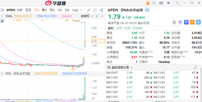
Task: Open customer service headset icon
Action: tap(154, 3)
